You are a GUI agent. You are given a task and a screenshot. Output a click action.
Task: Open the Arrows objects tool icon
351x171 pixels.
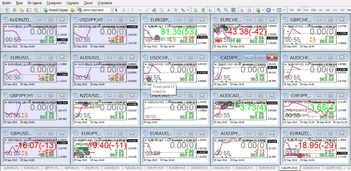183,10
